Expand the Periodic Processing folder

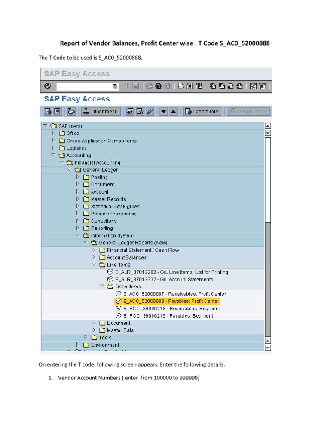click(x=78, y=214)
